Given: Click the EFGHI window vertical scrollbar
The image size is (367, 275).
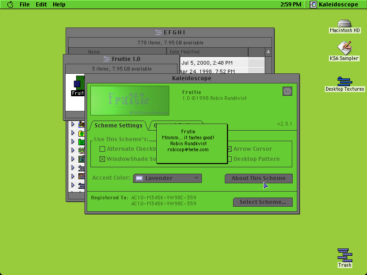Looking at the screenshot, I should pyautogui.click(x=268, y=65).
